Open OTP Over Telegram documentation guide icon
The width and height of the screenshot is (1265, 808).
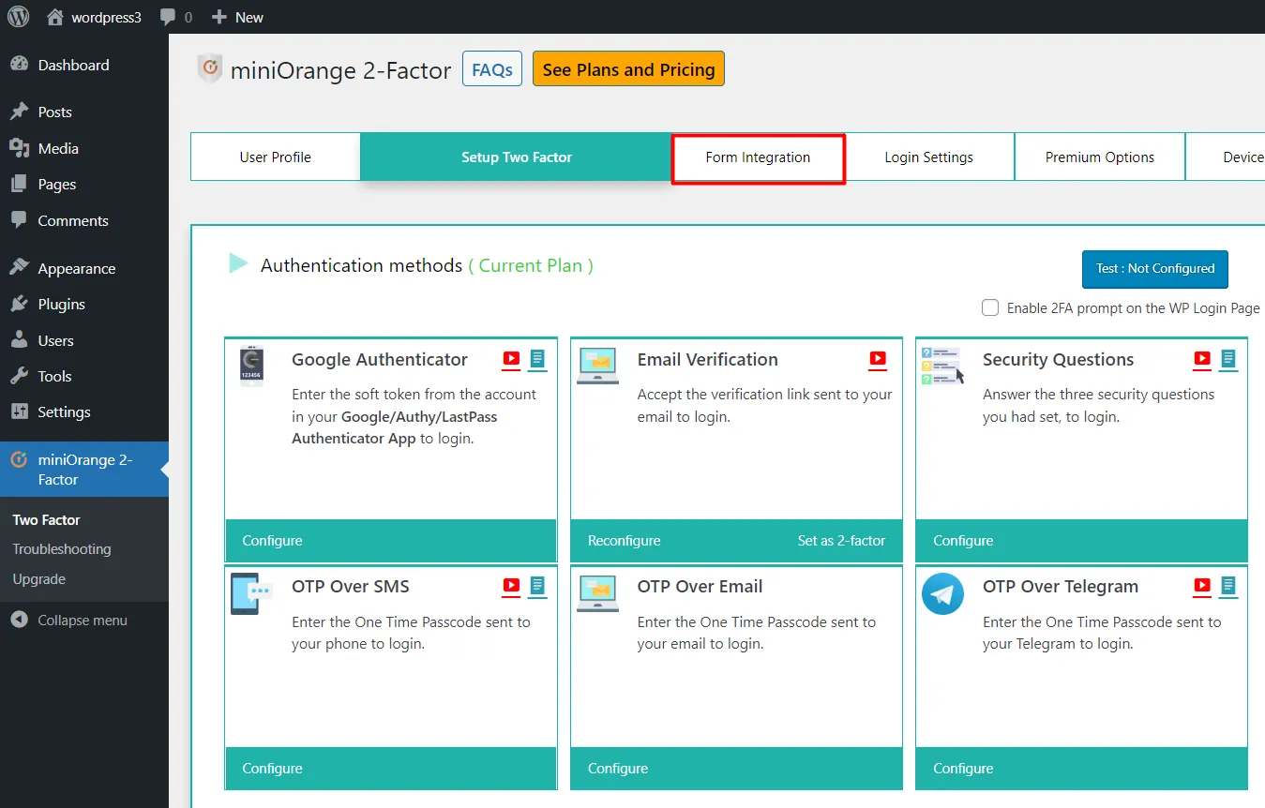click(1228, 586)
